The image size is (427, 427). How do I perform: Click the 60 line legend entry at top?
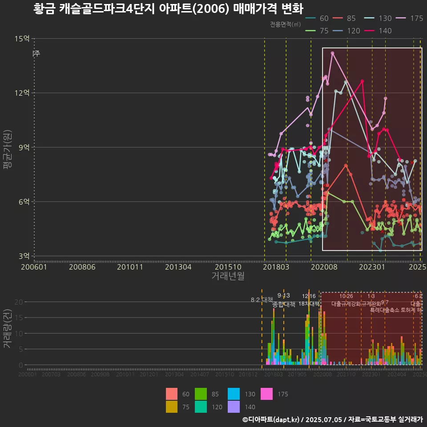[317, 18]
